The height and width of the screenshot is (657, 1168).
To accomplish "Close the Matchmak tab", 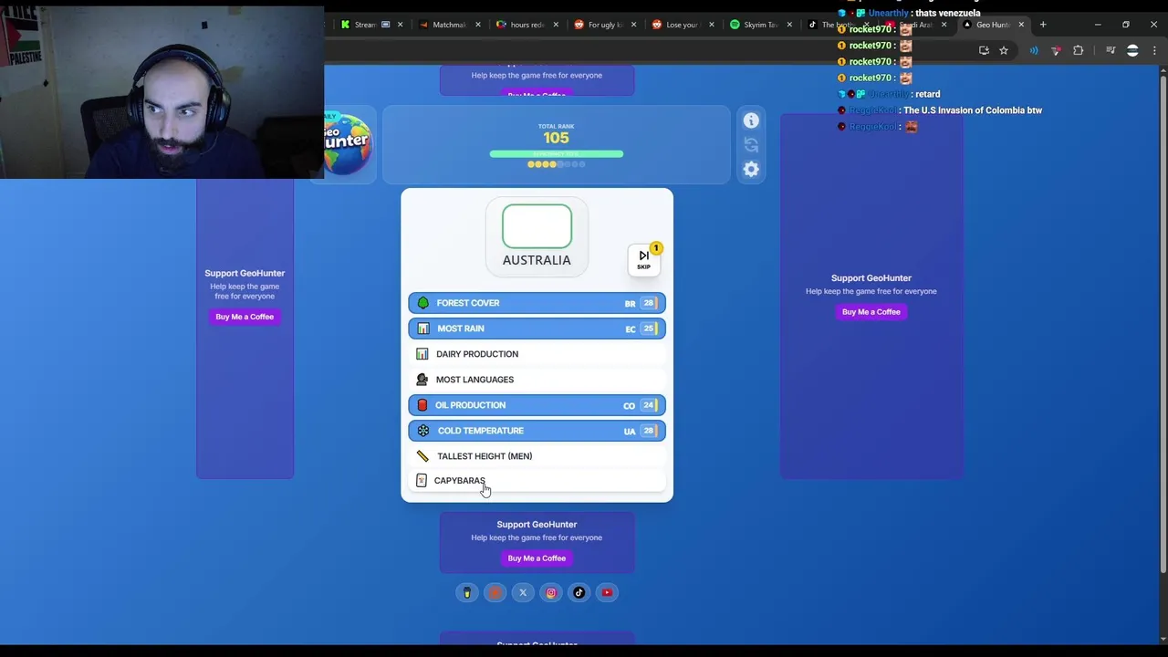I will pyautogui.click(x=478, y=25).
